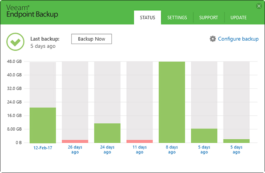Click the "8 days ago" label
Image resolution: width=265 pixels, height=173 pixels.
pyautogui.click(x=172, y=149)
